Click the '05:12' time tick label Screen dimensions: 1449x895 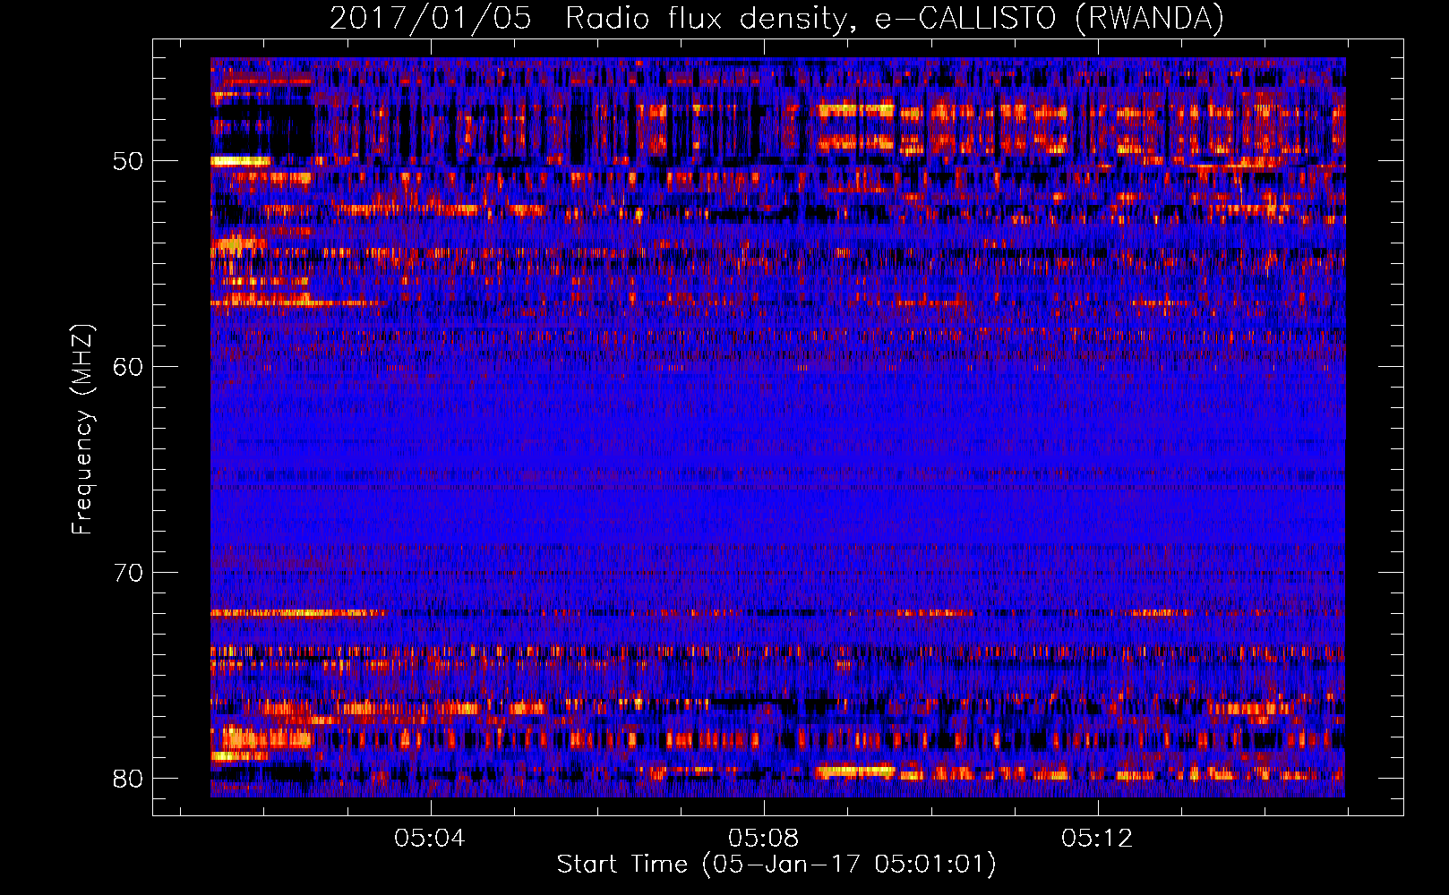click(1097, 838)
